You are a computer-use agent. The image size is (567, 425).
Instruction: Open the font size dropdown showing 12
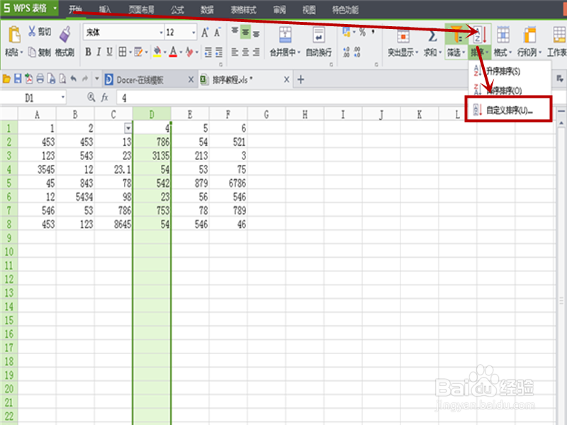(193, 33)
